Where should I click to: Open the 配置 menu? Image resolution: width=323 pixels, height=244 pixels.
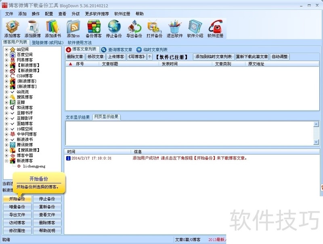click(49, 14)
